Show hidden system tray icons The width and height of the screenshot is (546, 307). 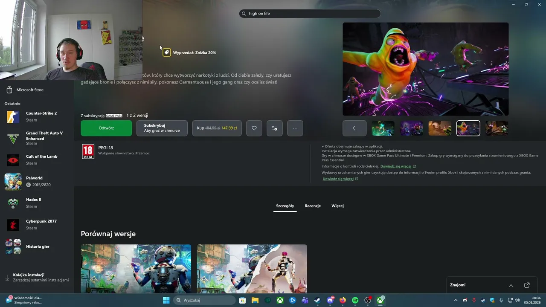(x=456, y=300)
